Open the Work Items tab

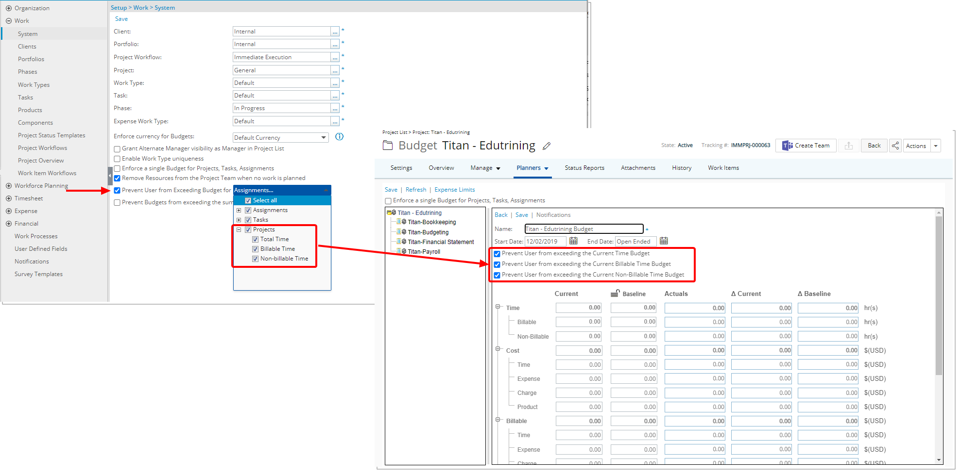[723, 168]
